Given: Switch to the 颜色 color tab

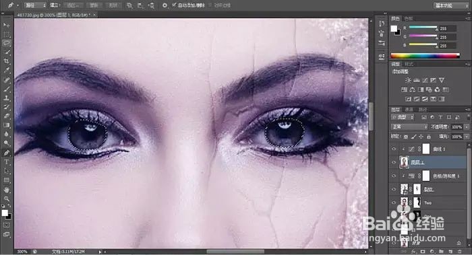Looking at the screenshot, I should (x=395, y=19).
